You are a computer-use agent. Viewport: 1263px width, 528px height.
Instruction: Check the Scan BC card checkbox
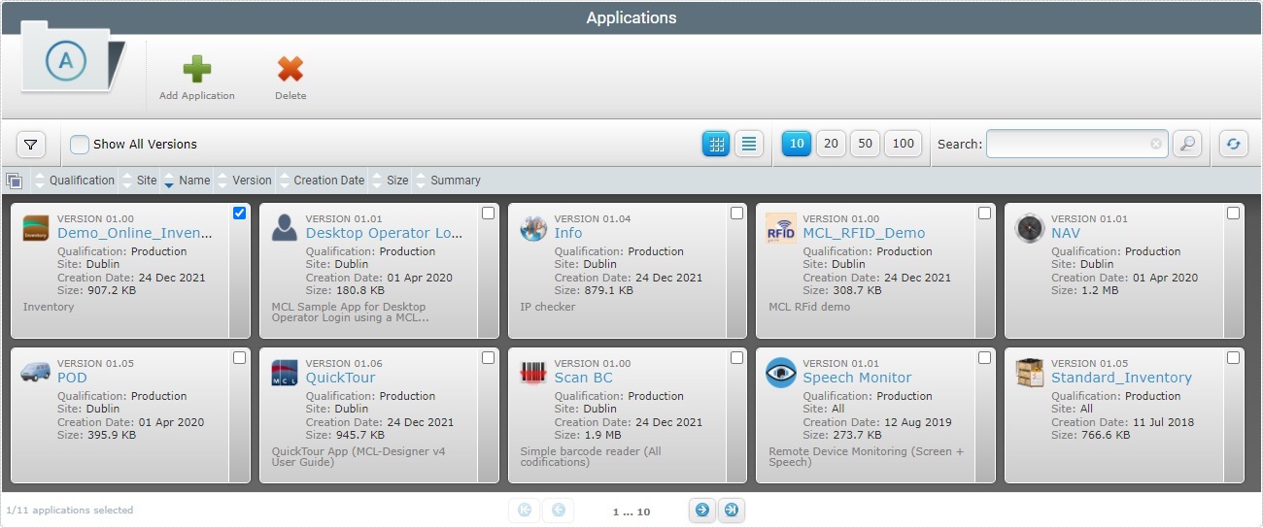tap(736, 357)
